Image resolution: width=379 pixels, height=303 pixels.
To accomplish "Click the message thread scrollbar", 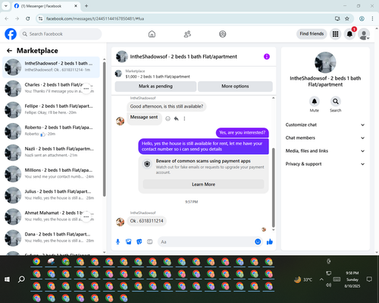I will (x=273, y=188).
